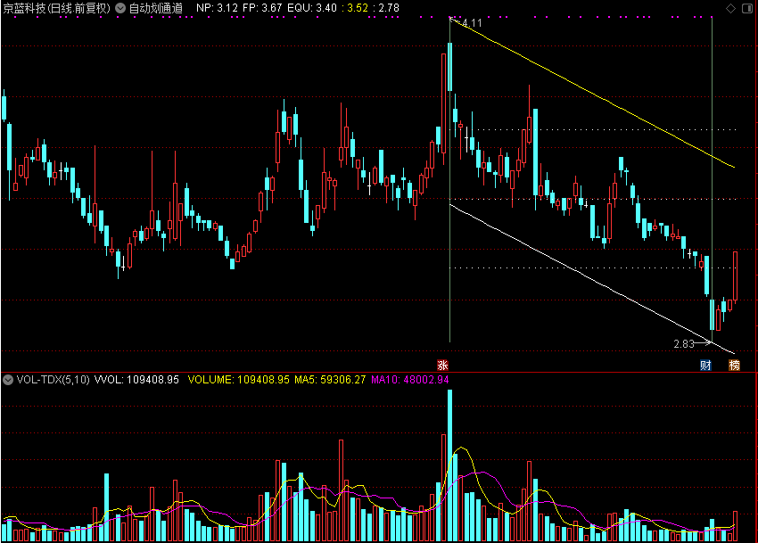Click the 2.83 low price label
This screenshot has height=543, width=758.
pyautogui.click(x=684, y=344)
